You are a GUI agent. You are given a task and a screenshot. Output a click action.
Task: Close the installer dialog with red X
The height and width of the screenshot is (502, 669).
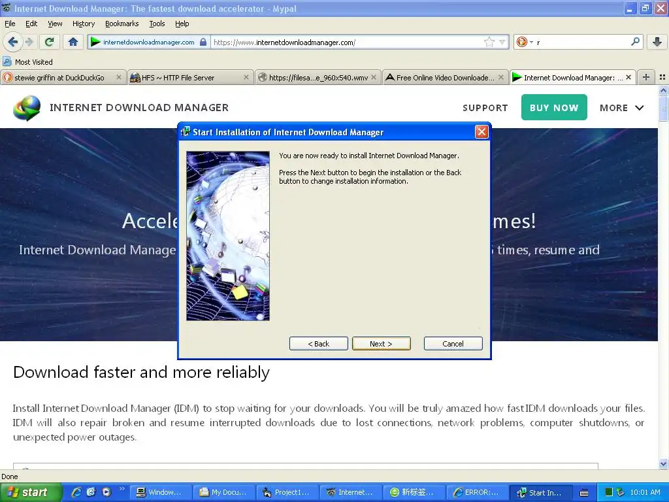pos(481,132)
